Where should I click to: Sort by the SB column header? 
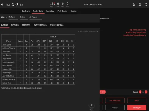[x=67, y=41]
